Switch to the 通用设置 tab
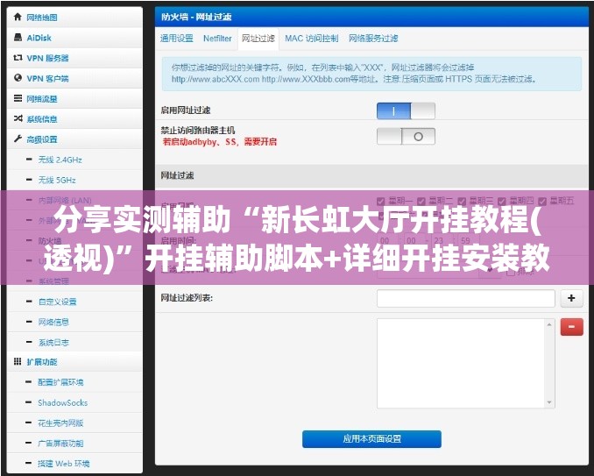Screen dimensions: 594x476 [x=176, y=39]
